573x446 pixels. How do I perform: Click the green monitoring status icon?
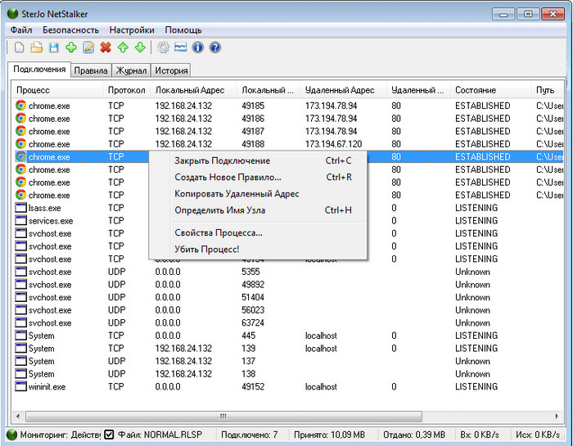12,435
